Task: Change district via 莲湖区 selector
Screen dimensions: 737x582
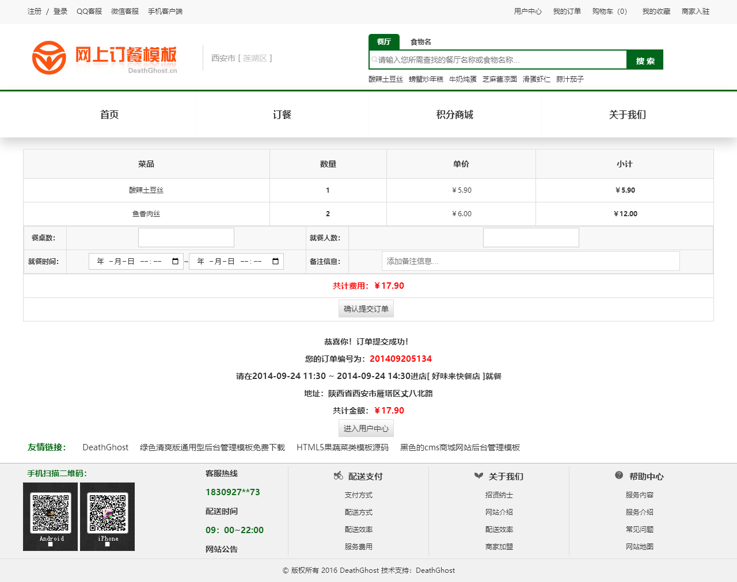Action: pos(254,58)
